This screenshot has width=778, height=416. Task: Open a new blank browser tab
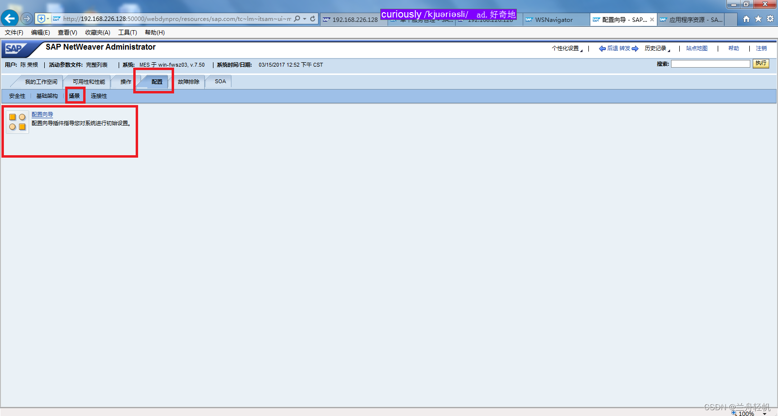click(x=731, y=19)
